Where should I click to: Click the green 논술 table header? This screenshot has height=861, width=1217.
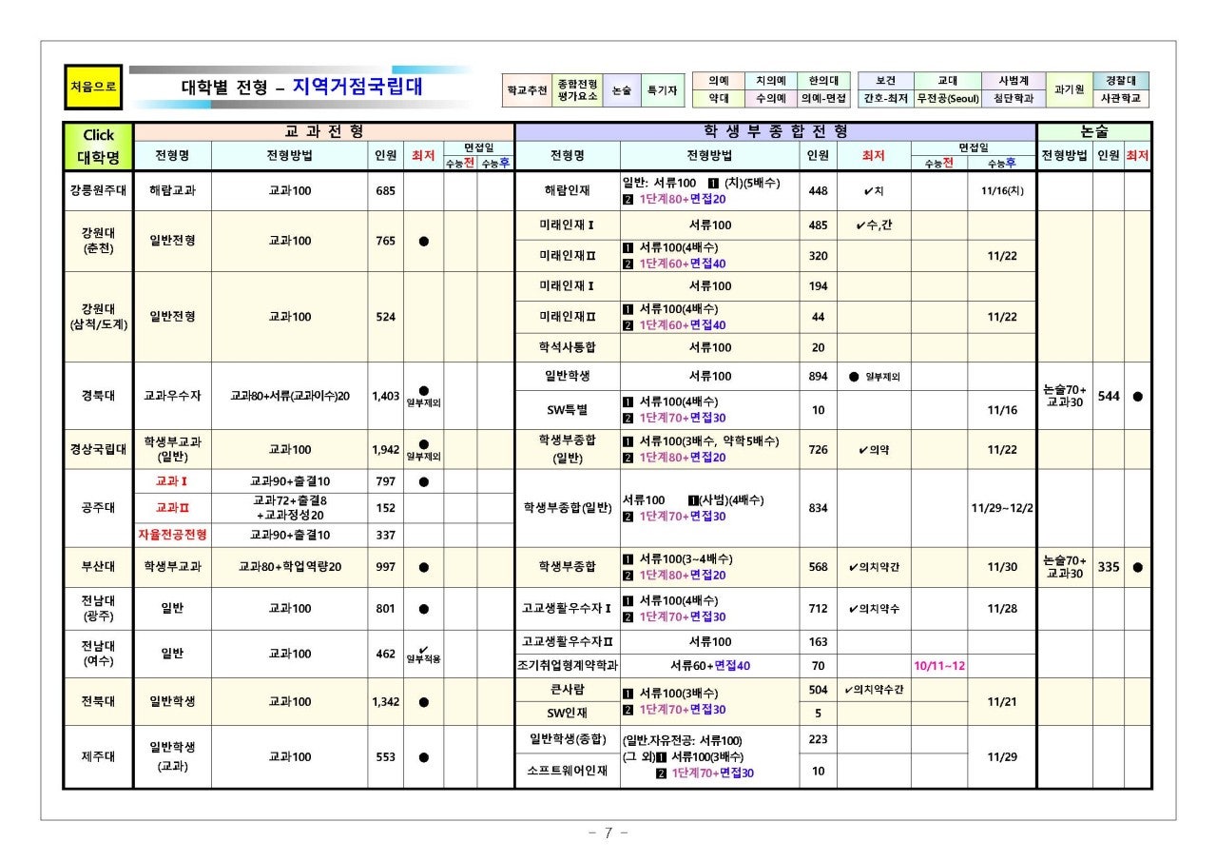(x=1094, y=132)
